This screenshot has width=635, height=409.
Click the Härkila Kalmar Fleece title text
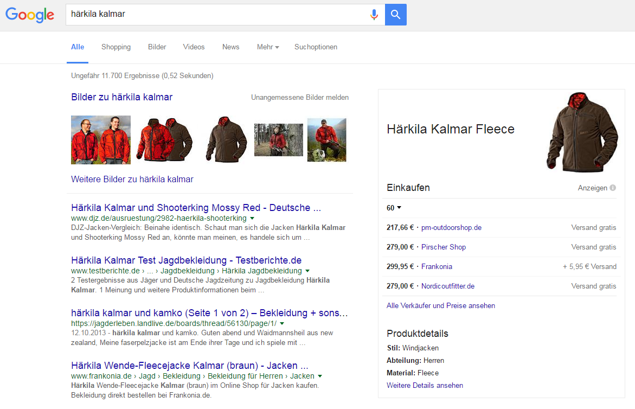[450, 129]
